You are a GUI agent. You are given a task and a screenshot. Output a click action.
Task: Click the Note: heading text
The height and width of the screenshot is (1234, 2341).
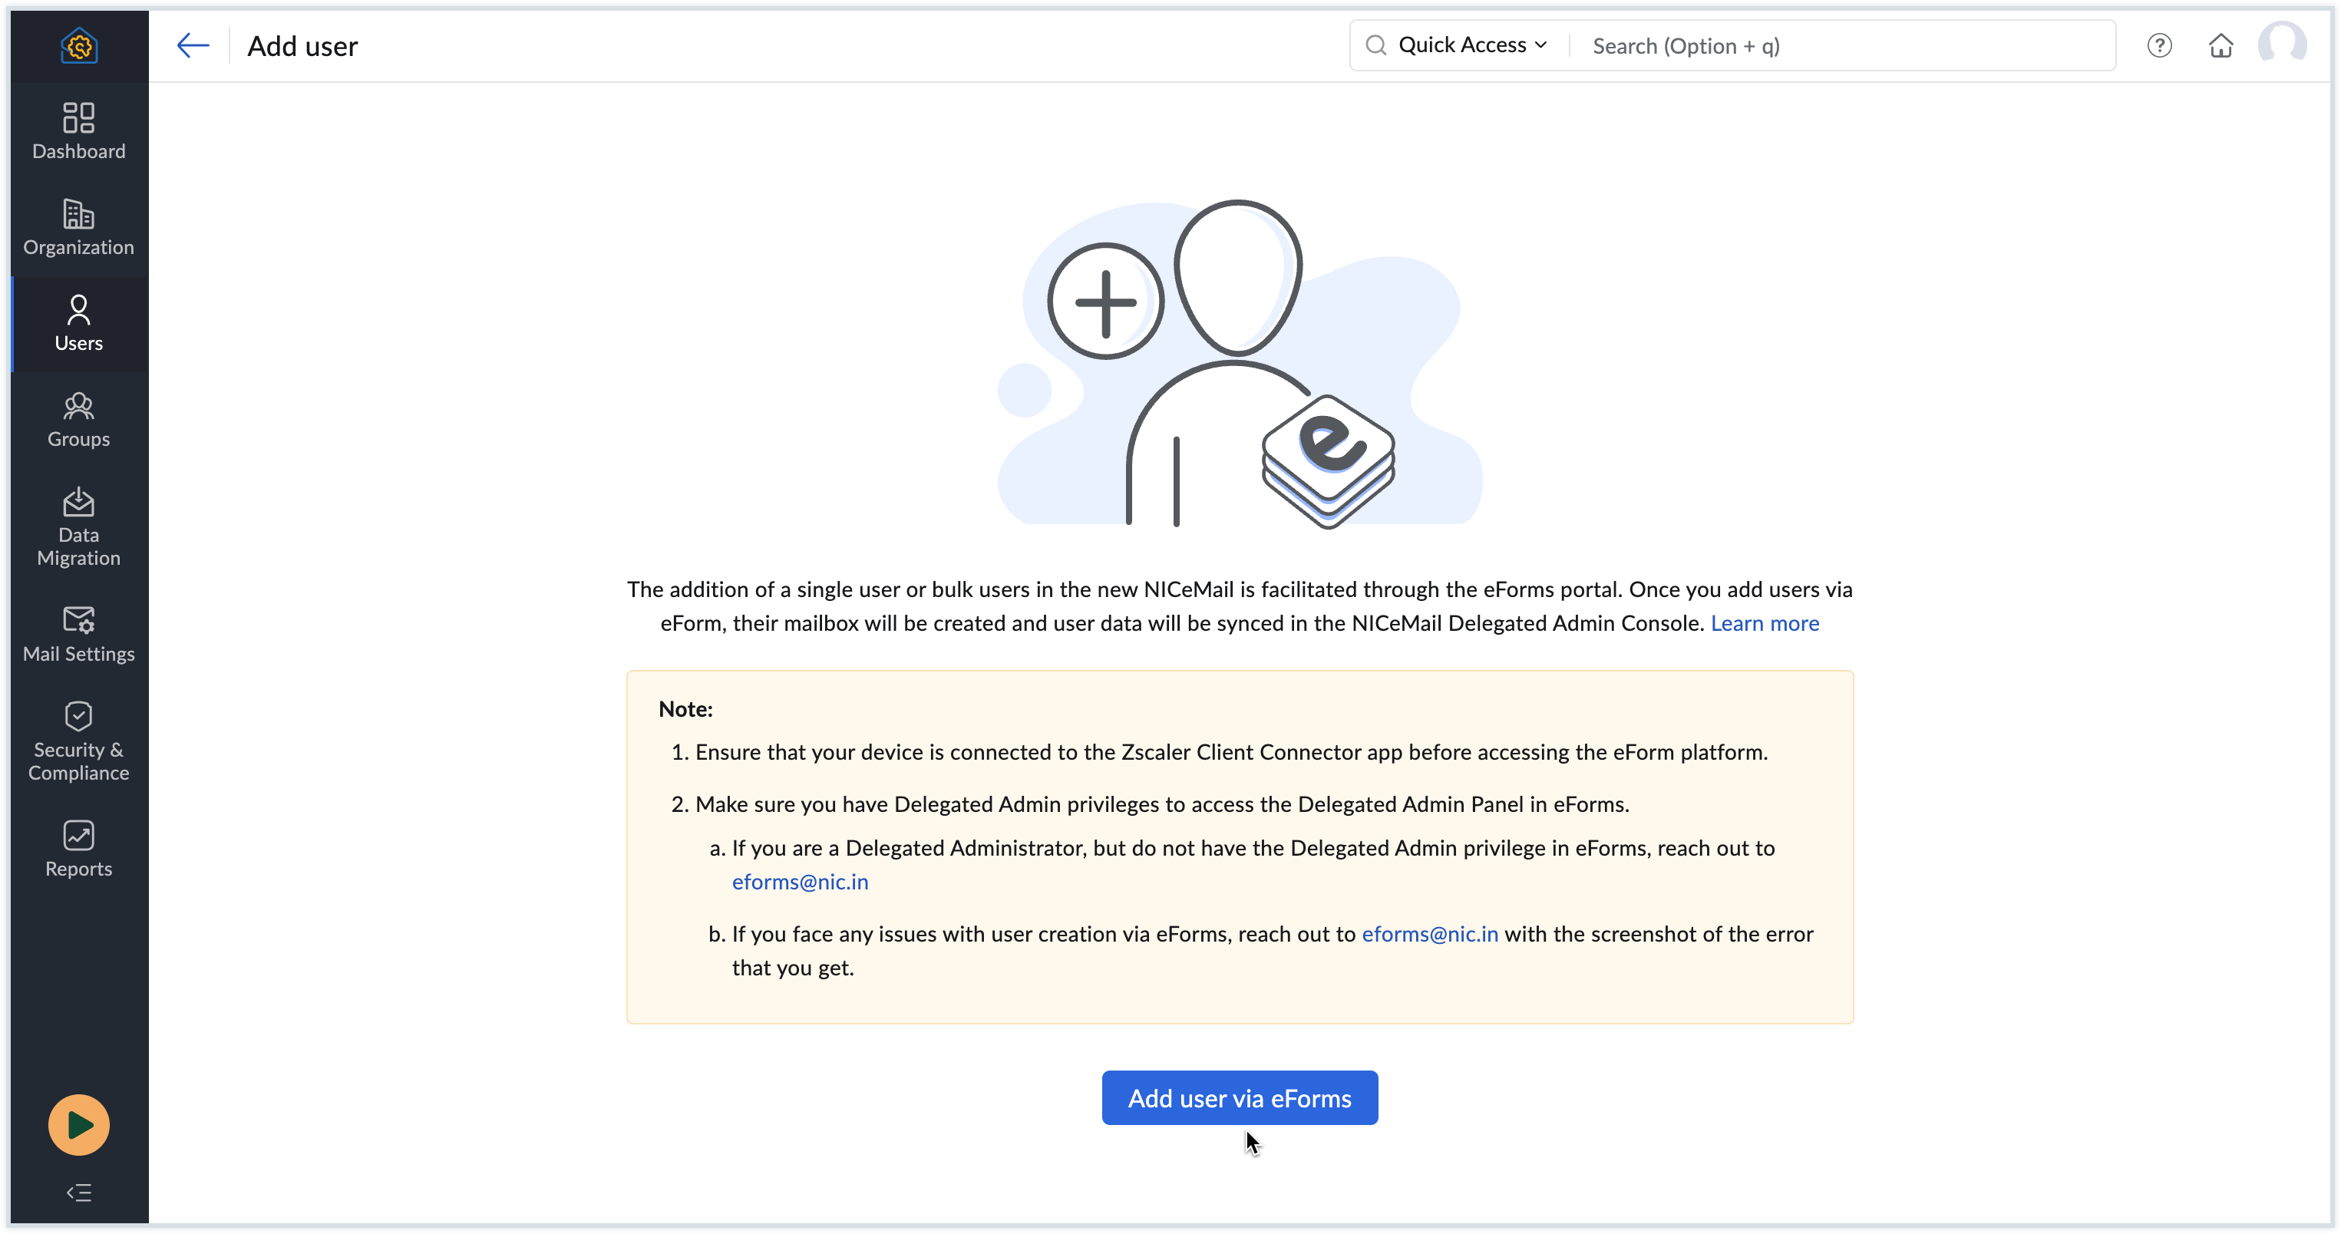(x=685, y=709)
